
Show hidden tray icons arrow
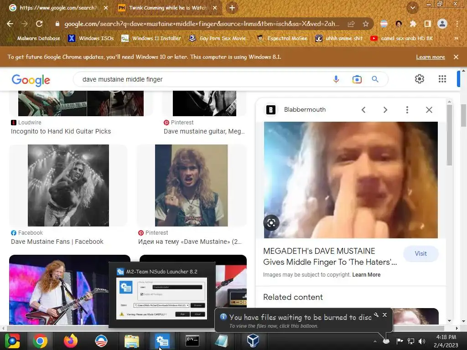click(x=375, y=341)
